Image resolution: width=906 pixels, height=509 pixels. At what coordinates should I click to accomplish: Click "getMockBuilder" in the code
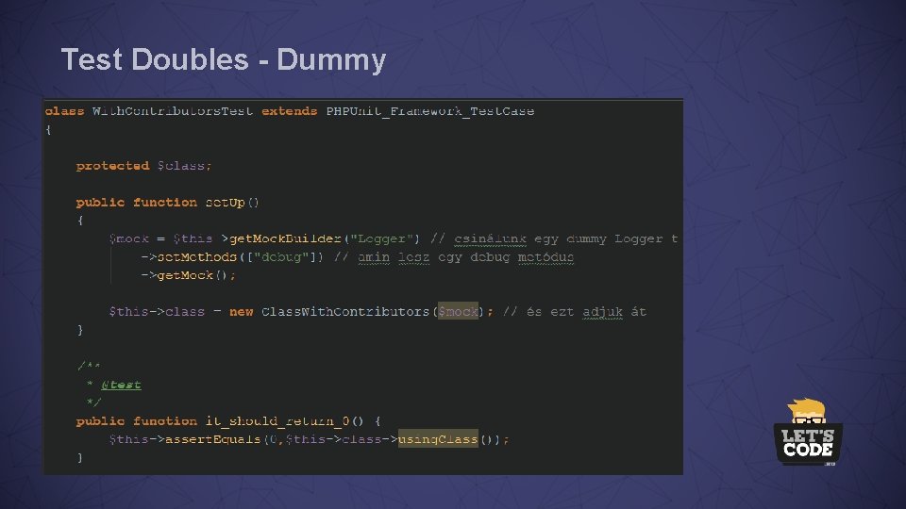285,238
